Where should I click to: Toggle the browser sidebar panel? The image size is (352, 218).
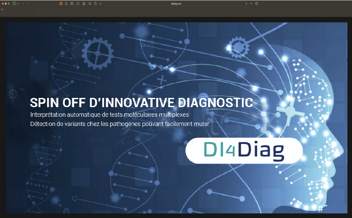coord(15,3)
